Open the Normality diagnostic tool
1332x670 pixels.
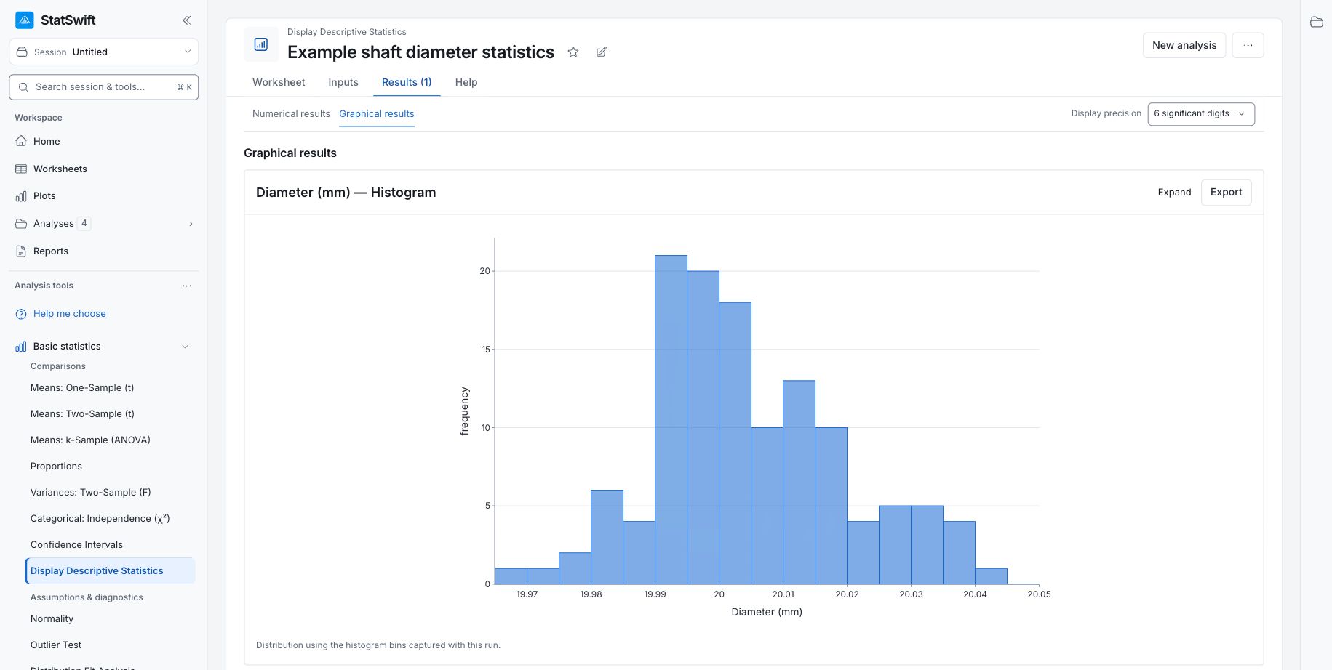pos(52,618)
